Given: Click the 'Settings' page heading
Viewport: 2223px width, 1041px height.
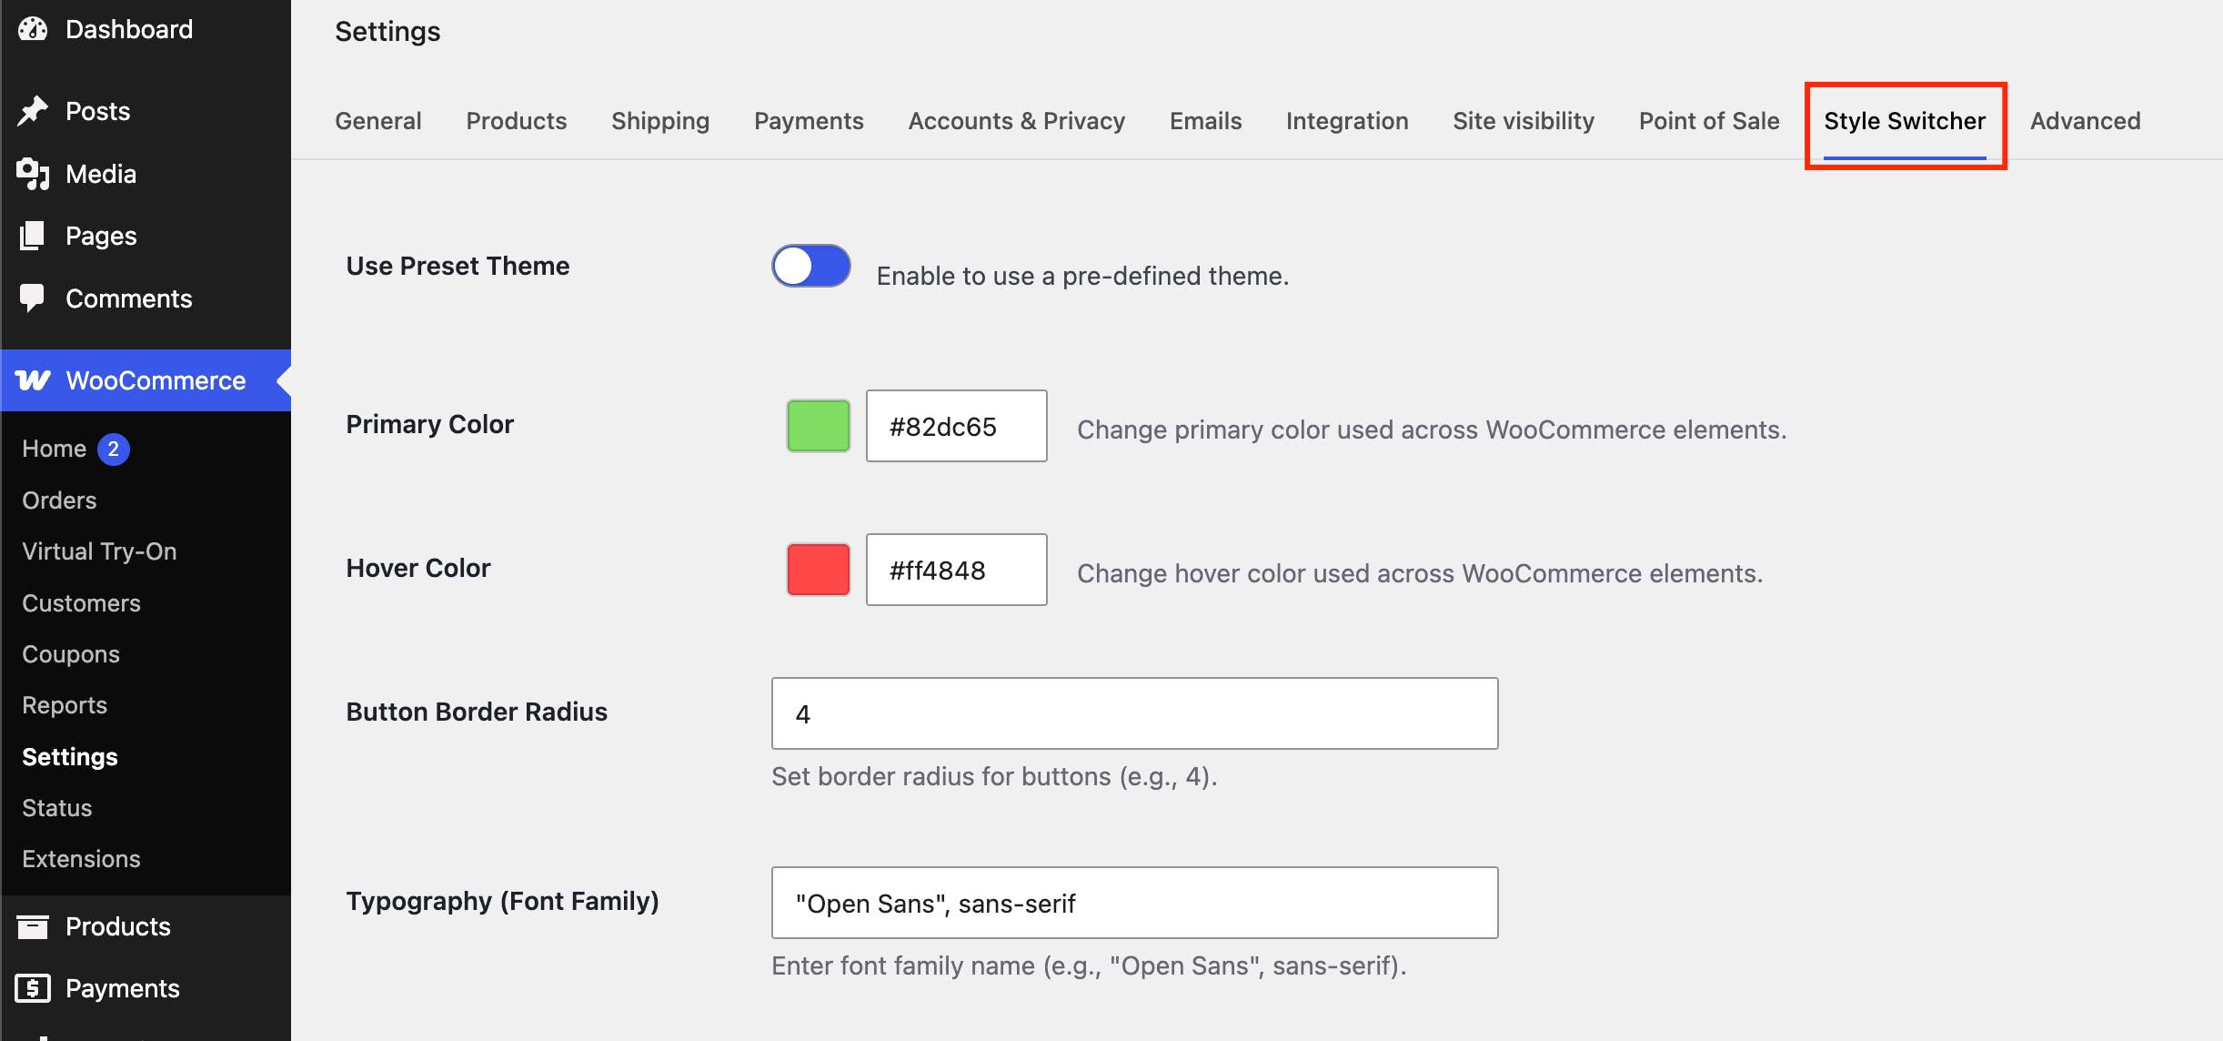Looking at the screenshot, I should (x=387, y=32).
